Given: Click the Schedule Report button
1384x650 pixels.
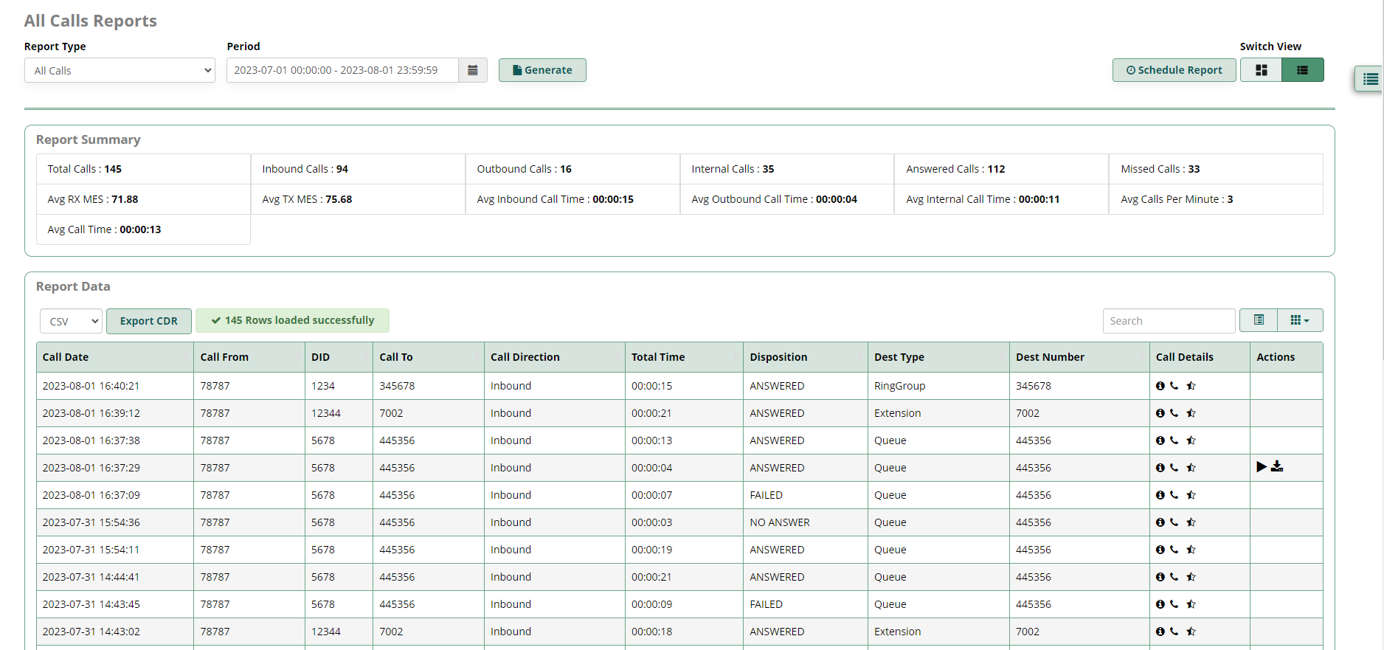Looking at the screenshot, I should 1174,70.
